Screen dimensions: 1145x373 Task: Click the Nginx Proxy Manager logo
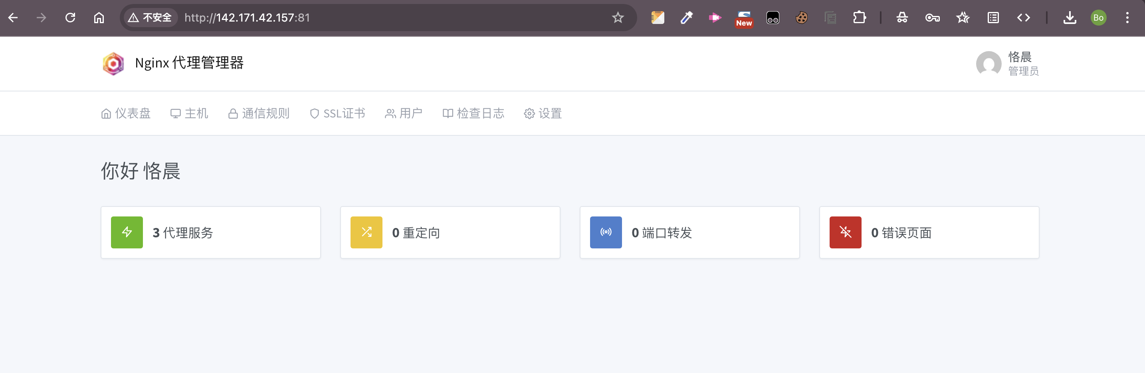click(x=113, y=63)
